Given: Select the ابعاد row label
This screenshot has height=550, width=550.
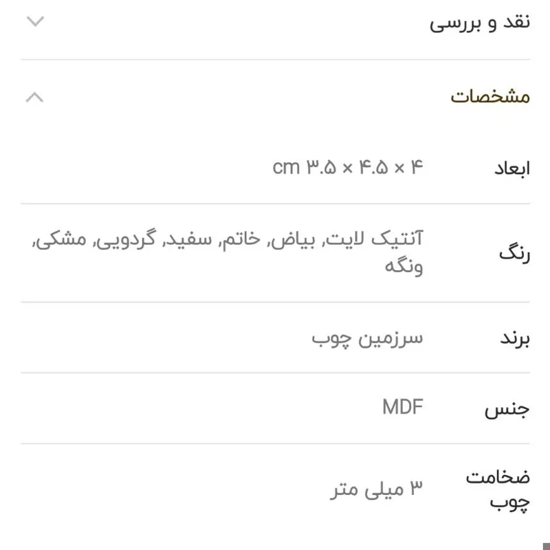Looking at the screenshot, I should point(511,168).
